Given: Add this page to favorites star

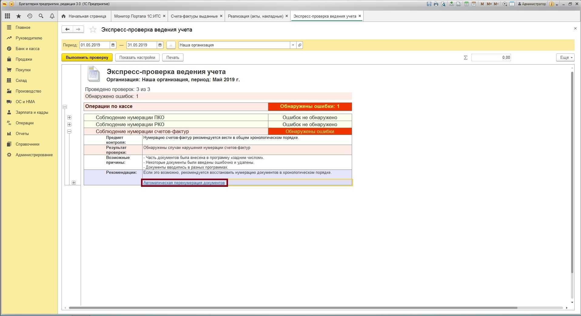Looking at the screenshot, I should 93,30.
